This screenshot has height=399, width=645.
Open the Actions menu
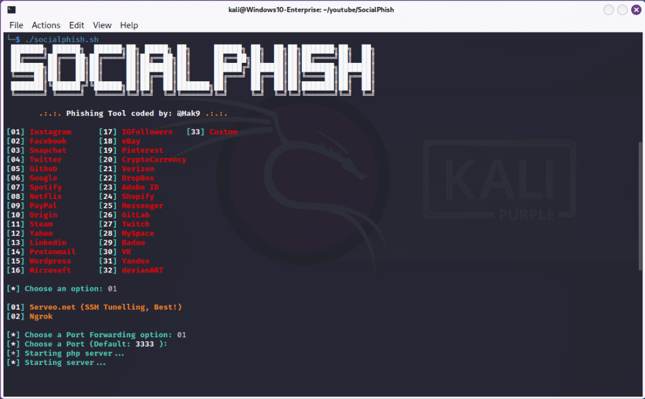coord(46,25)
